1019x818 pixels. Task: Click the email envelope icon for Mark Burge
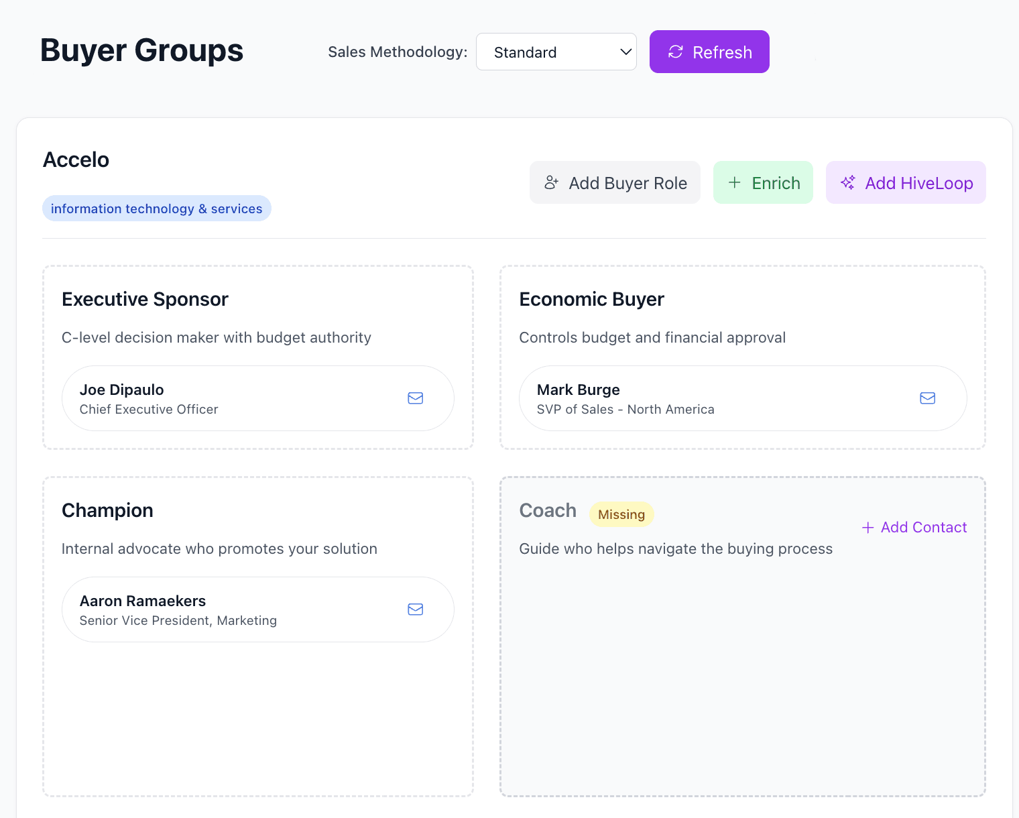tap(927, 398)
